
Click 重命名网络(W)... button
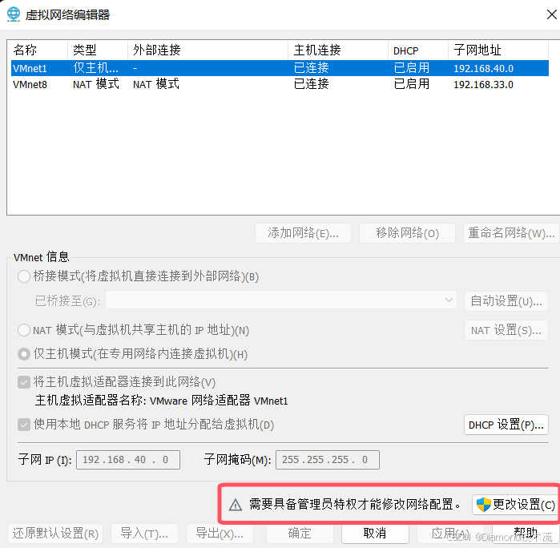(511, 233)
